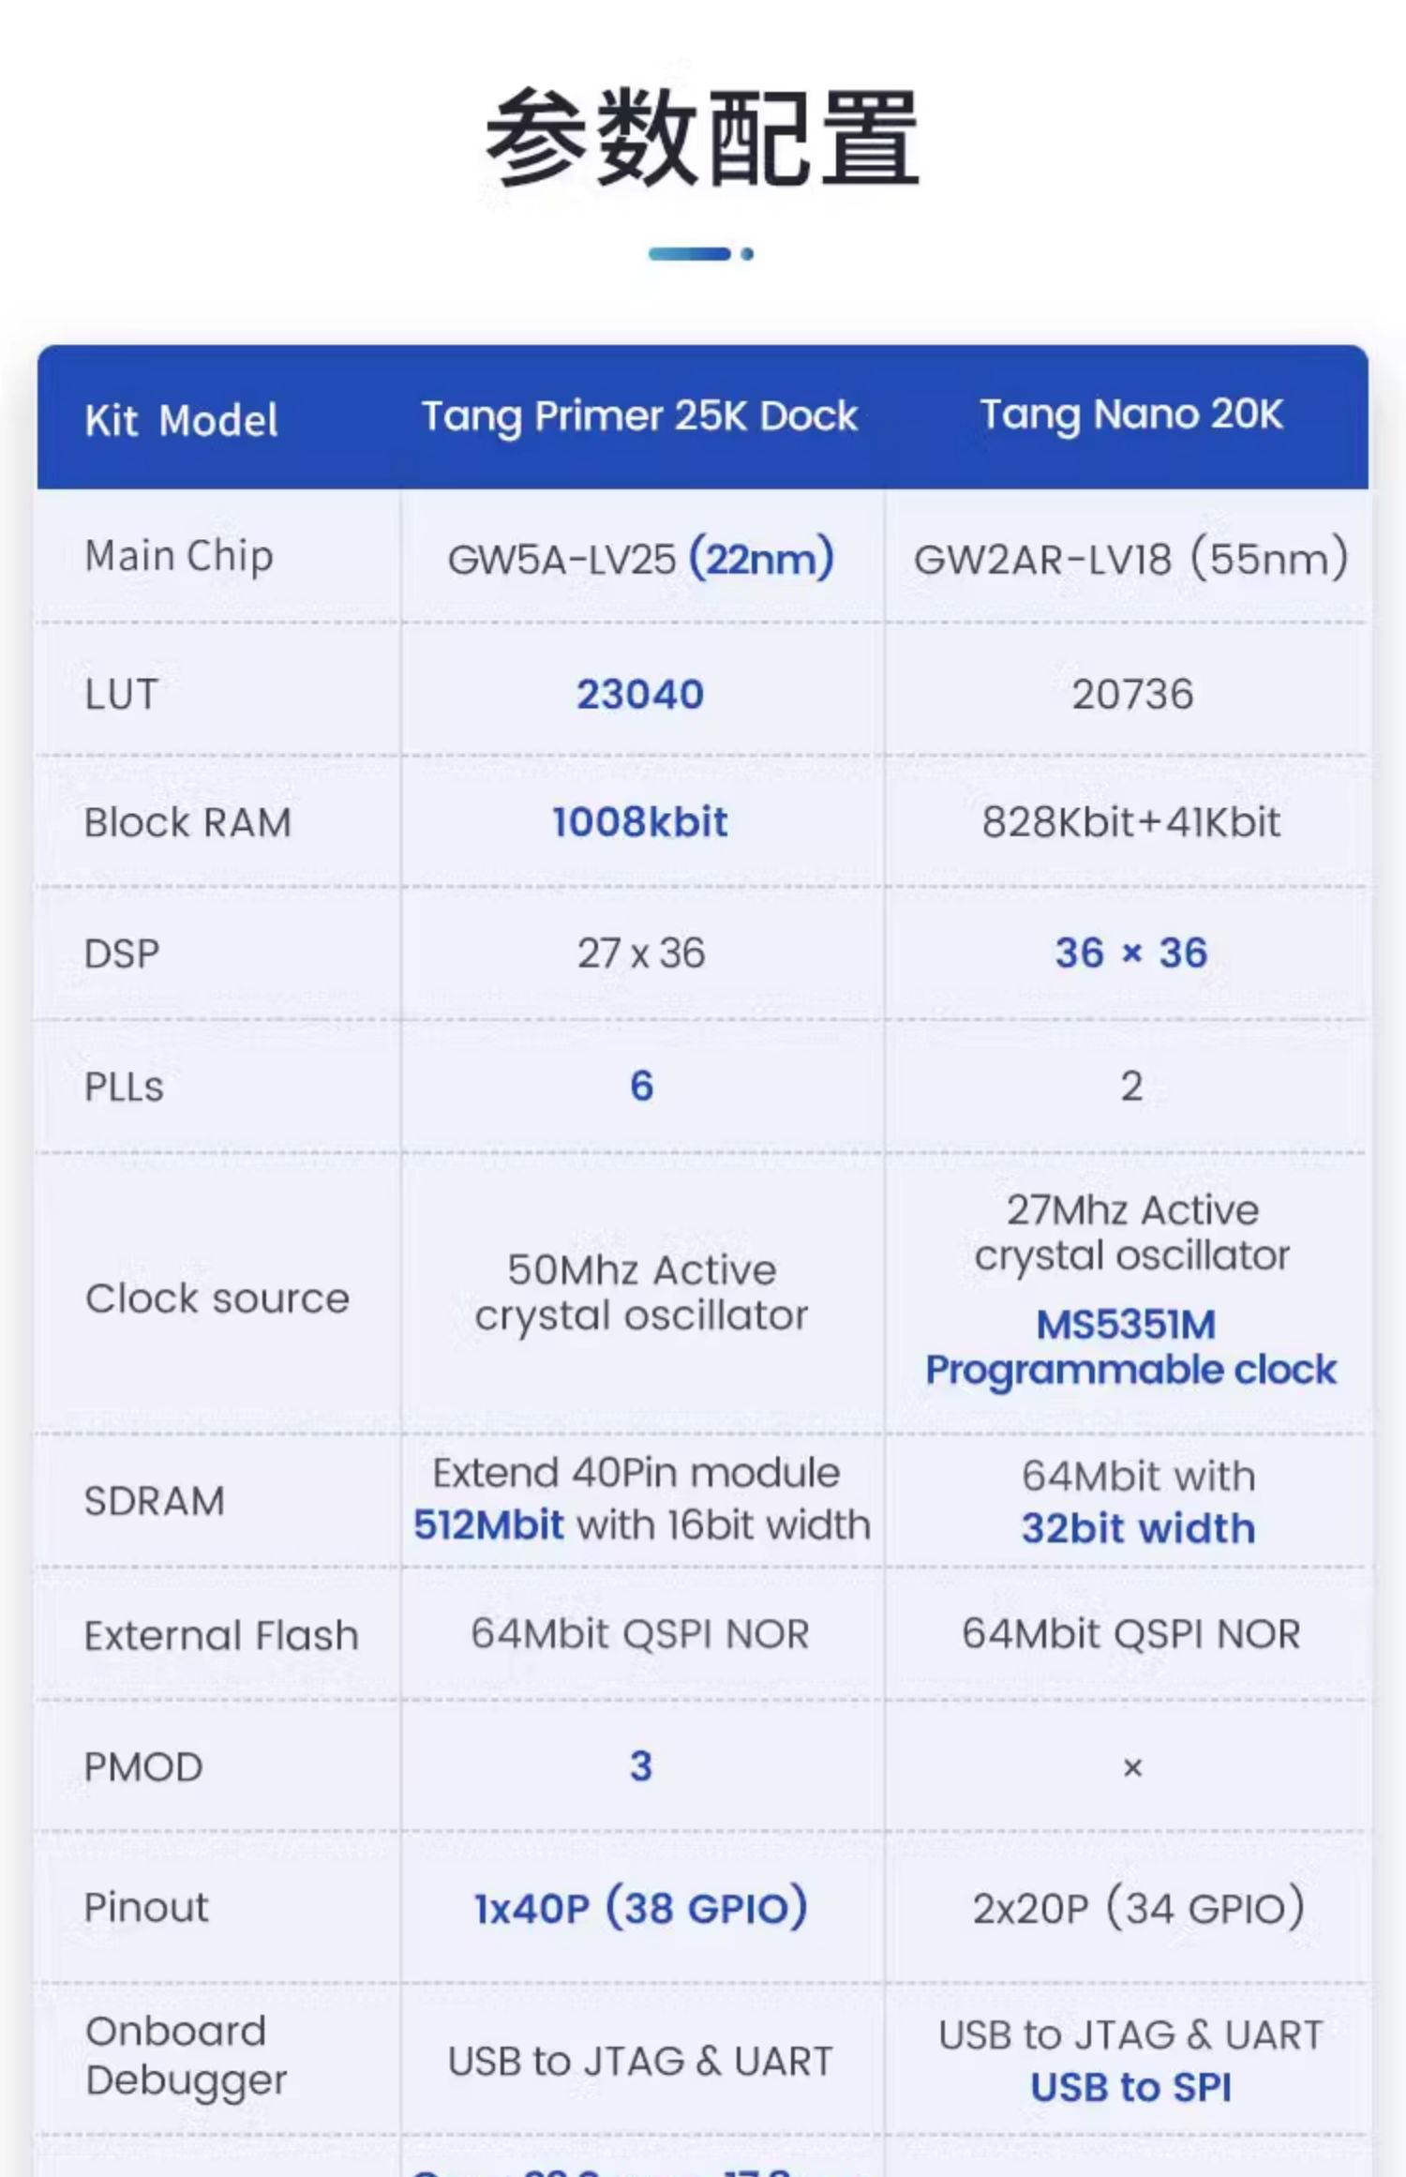Click the 36 × 36 DSP value
1406x2177 pixels.
(x=1131, y=953)
